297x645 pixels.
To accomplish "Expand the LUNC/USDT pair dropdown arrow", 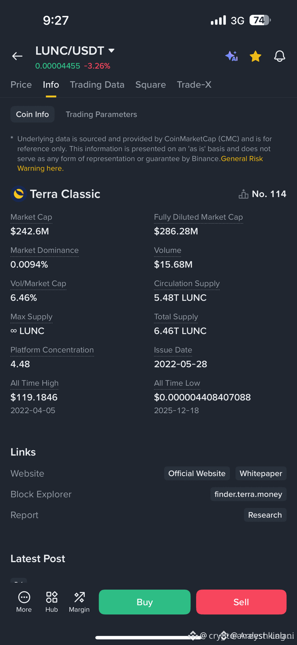I will [x=112, y=51].
